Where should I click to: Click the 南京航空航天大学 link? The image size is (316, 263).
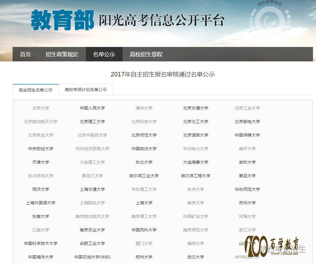click(92, 216)
